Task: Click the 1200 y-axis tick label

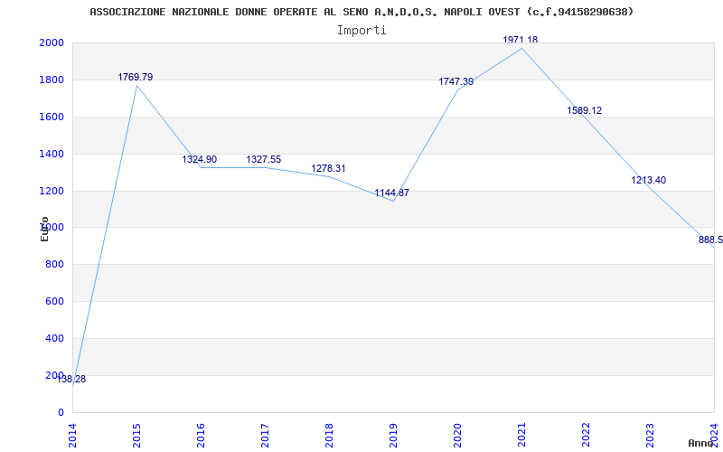Action: (52, 191)
